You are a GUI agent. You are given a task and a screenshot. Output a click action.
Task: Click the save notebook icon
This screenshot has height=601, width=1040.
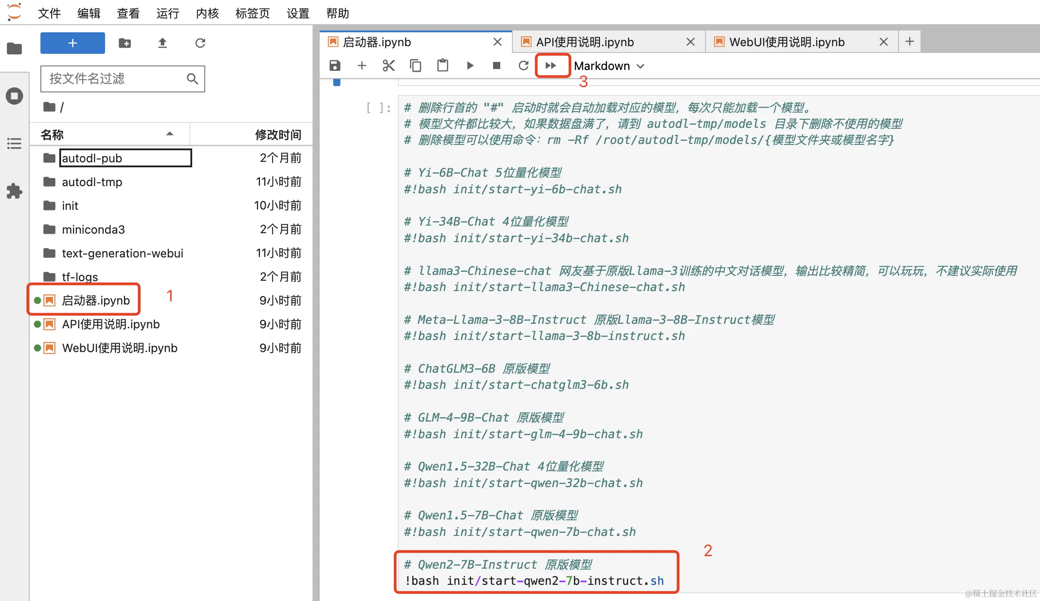pyautogui.click(x=335, y=66)
